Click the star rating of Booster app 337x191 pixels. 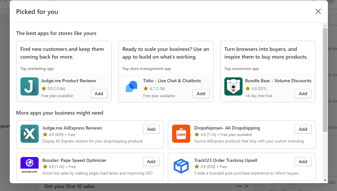click(x=54, y=167)
